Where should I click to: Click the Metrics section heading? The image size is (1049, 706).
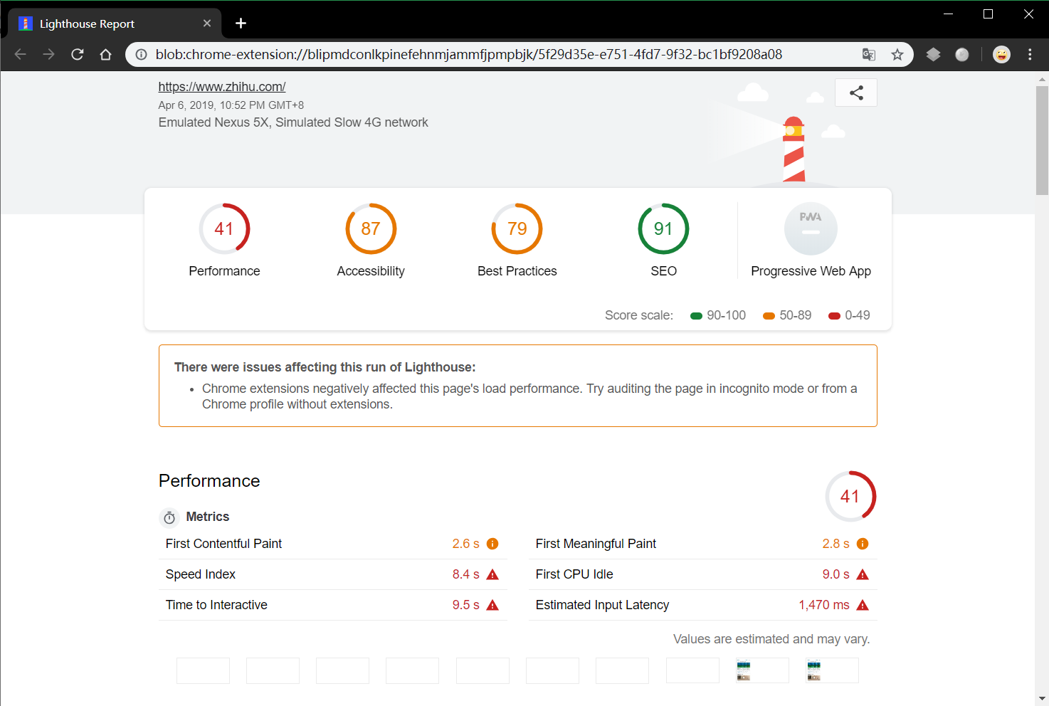click(x=208, y=517)
